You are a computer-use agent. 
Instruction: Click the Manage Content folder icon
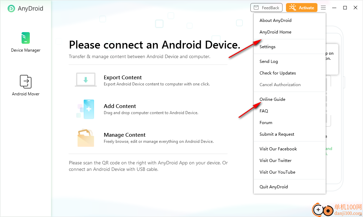pyautogui.click(x=86, y=138)
